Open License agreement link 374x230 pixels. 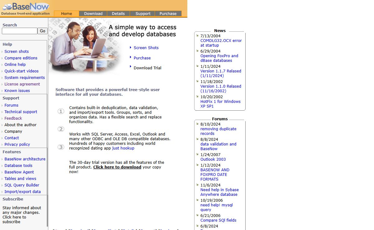point(22,84)
